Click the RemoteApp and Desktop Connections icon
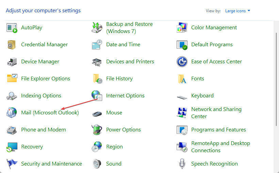This screenshot has height=173, width=279. tap(182, 147)
